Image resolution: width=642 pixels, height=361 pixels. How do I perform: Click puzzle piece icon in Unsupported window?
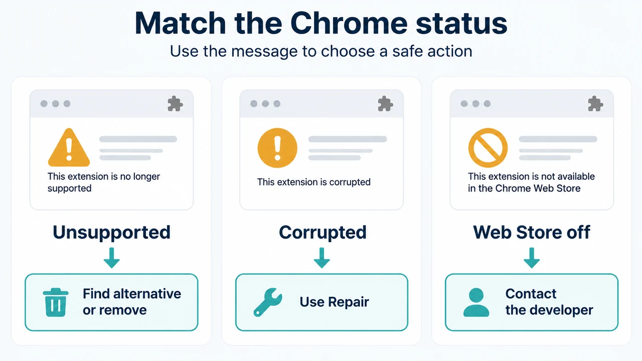point(175,104)
